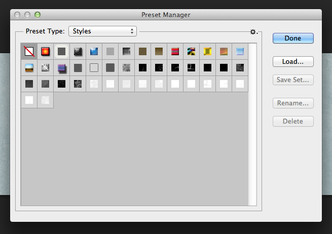Screen dimensions: 332x234
Task: Select purple striped style with drop shadow
Action: 62,68
